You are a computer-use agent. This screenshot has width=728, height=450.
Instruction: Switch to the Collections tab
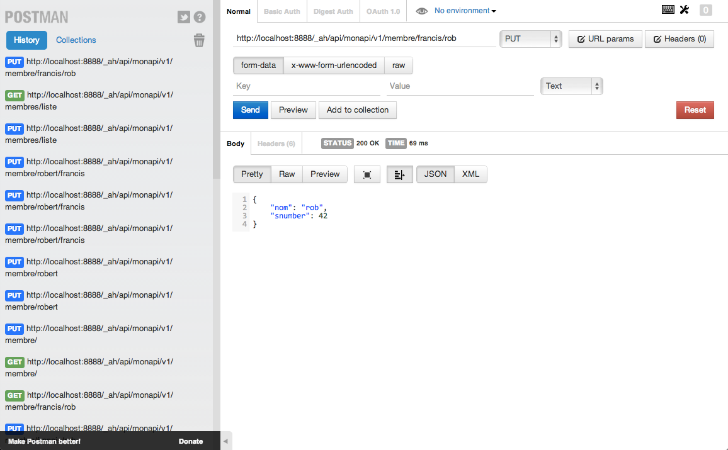coord(76,40)
